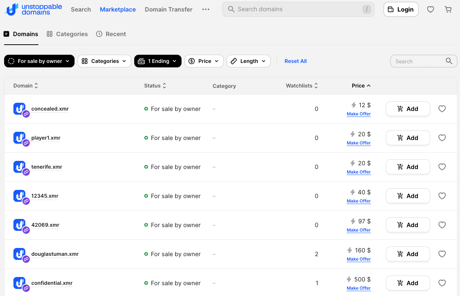
Task: Favorite confidential.xmr with the heart
Action: pos(442,283)
